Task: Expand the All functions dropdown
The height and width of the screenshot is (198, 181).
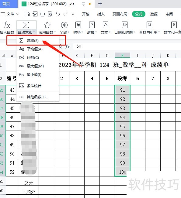Action: click(64, 32)
